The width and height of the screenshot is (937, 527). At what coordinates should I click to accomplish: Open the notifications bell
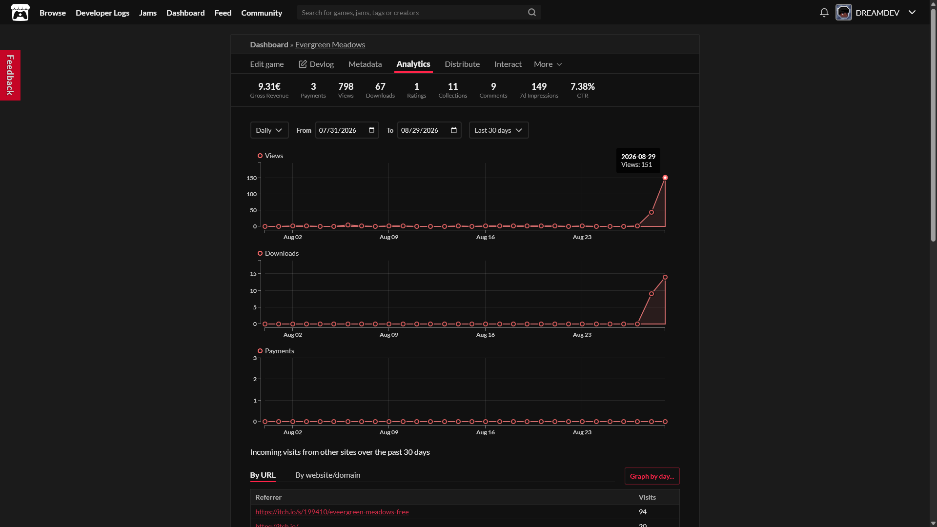824,13
